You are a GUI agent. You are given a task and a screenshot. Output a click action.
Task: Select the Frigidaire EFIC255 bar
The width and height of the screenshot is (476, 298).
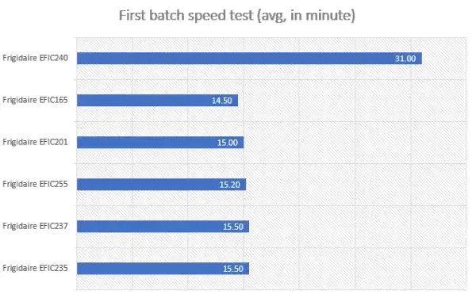point(161,185)
